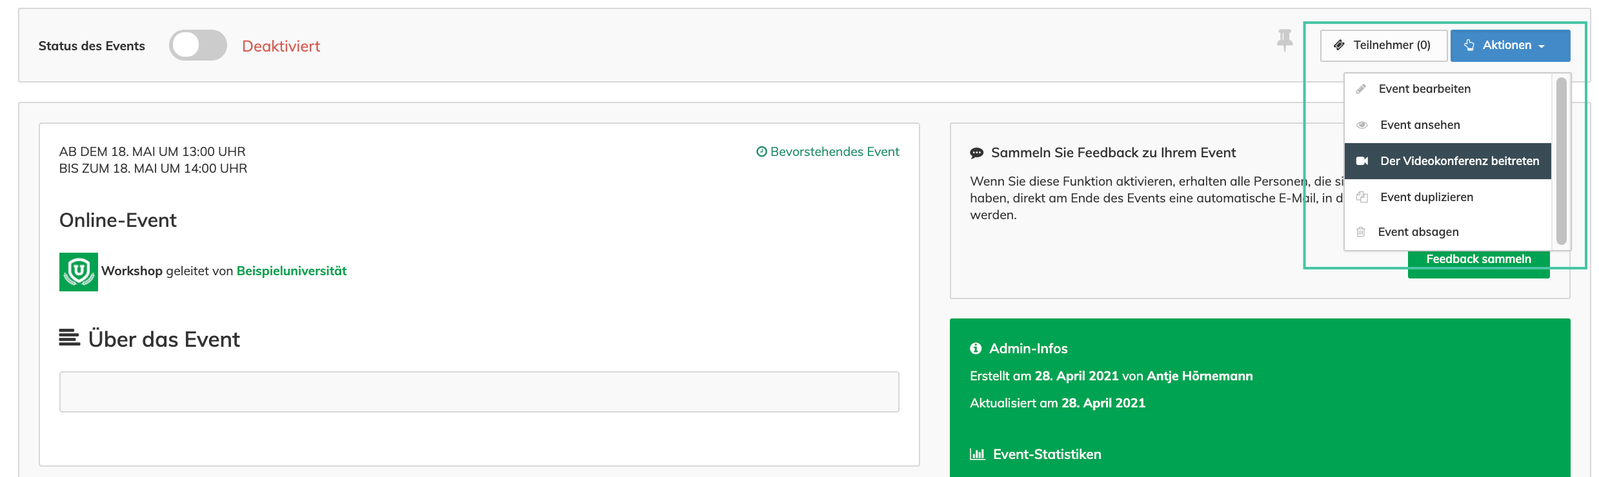Select Event duplizieren from the dropdown
The width and height of the screenshot is (1599, 477).
click(x=1426, y=197)
